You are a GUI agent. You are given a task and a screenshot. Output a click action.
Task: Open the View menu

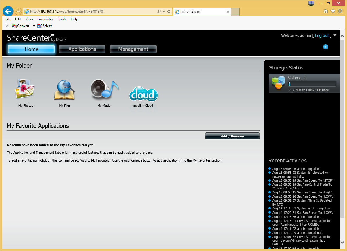pos(29,19)
